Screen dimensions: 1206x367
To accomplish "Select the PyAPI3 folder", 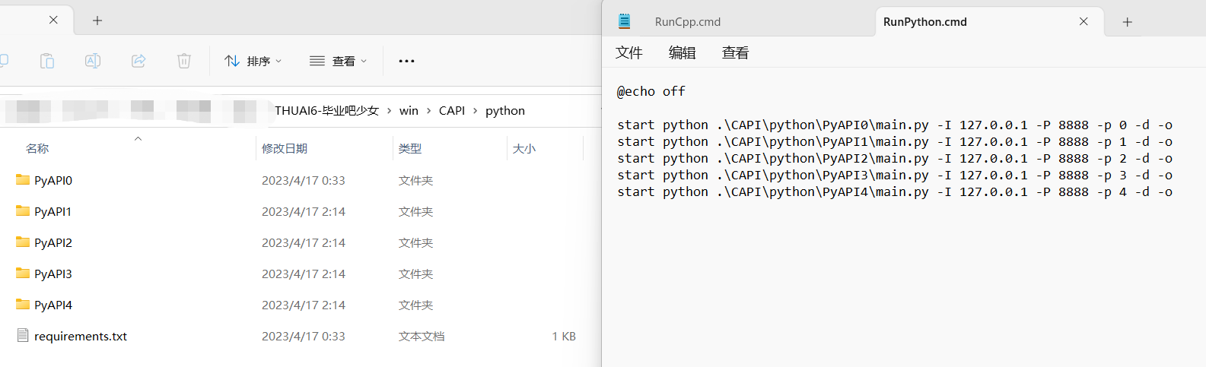I will 53,274.
